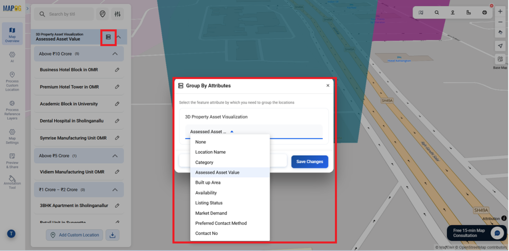Click the pin marker icon in top toolbar
Screen dimensions: 509x251
tap(452, 12)
